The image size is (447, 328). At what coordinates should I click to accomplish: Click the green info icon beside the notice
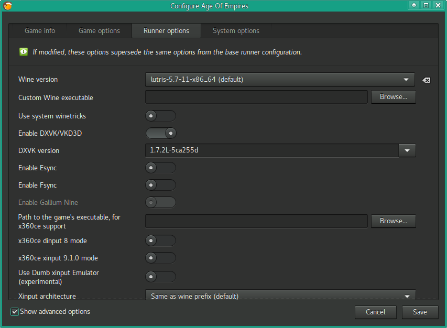coord(24,52)
